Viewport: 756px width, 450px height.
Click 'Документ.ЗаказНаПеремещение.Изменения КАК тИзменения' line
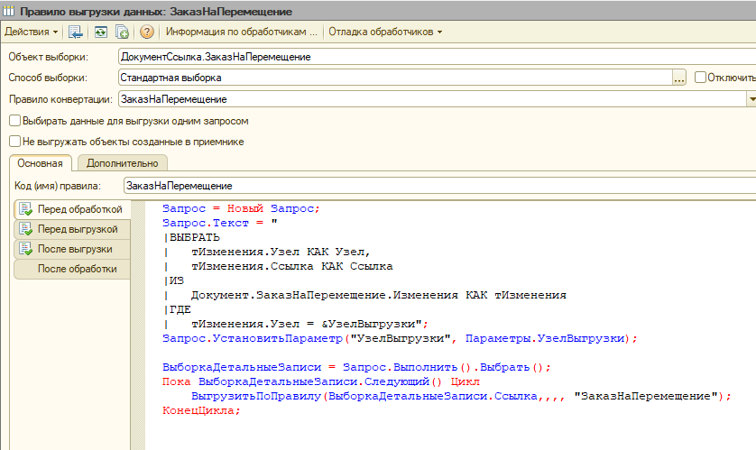point(379,296)
